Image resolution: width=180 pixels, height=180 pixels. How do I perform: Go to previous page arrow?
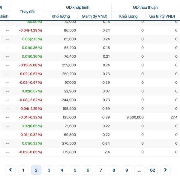click(x=10, y=170)
